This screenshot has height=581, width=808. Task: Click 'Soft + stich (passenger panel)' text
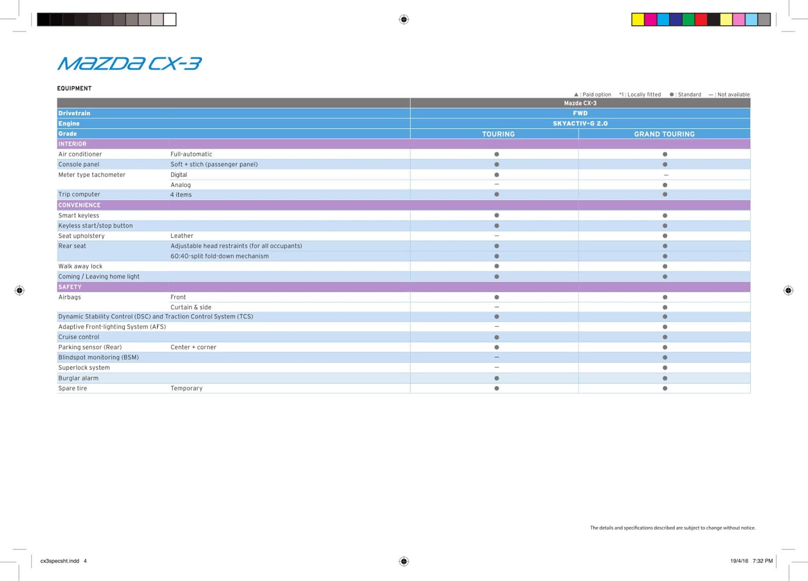click(x=214, y=164)
